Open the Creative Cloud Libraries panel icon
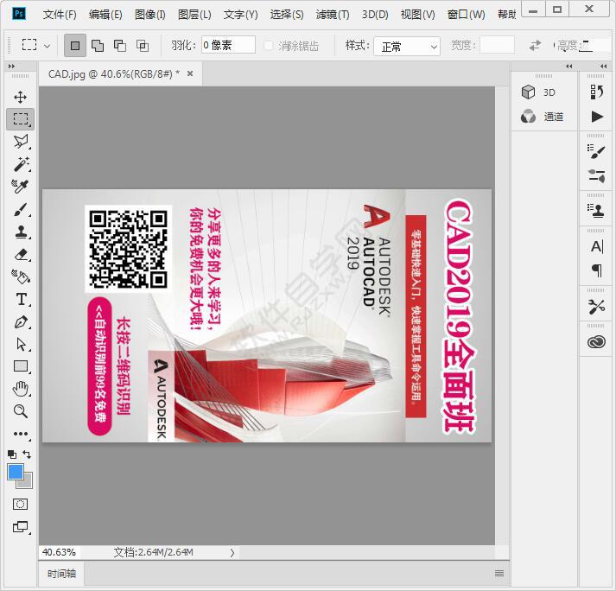This screenshot has width=616, height=591. [x=596, y=342]
